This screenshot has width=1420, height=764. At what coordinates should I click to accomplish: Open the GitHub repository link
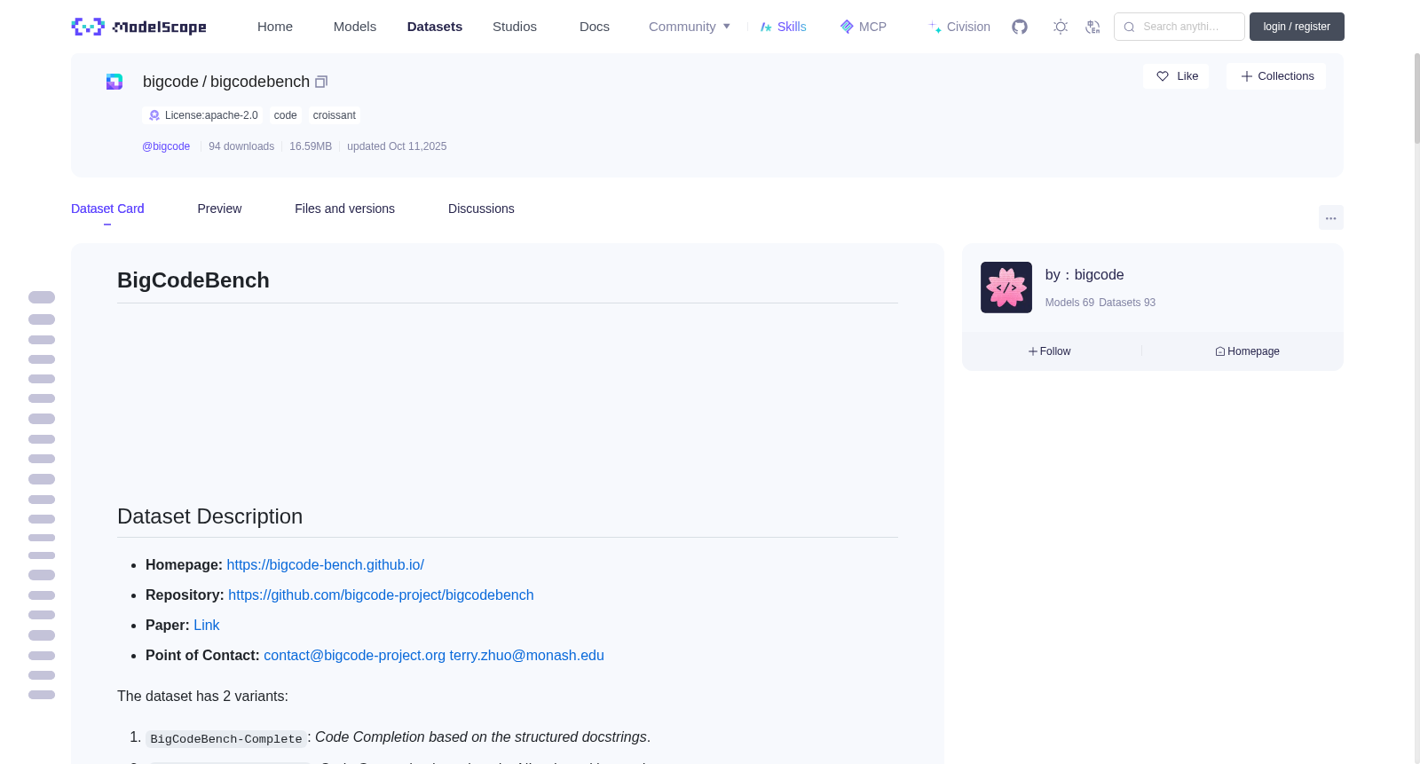pos(381,595)
